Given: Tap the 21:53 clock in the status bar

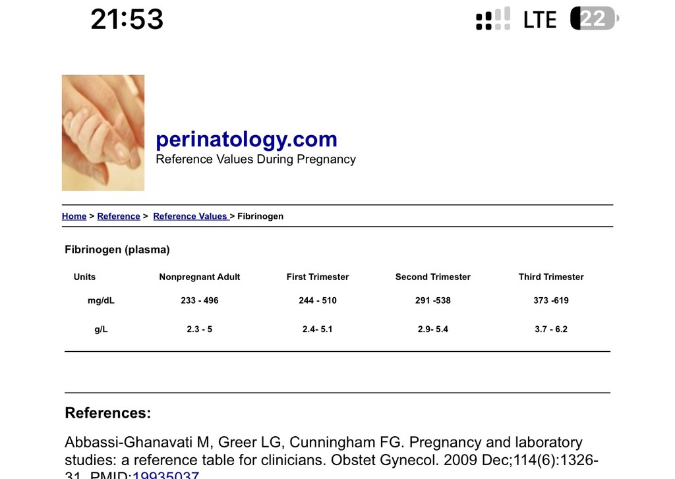Looking at the screenshot, I should click(x=127, y=19).
